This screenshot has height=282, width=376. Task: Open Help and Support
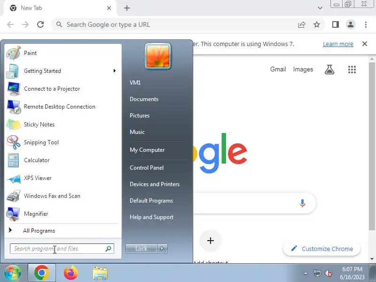pyautogui.click(x=151, y=217)
